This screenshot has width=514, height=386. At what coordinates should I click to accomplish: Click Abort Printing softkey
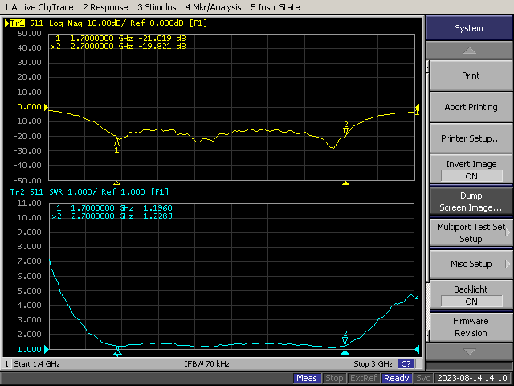click(x=471, y=107)
